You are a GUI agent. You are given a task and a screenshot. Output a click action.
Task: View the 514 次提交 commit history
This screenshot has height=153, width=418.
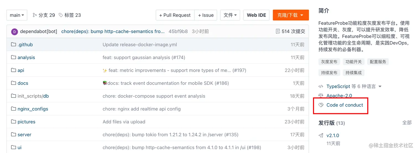pyautogui.click(x=293, y=31)
